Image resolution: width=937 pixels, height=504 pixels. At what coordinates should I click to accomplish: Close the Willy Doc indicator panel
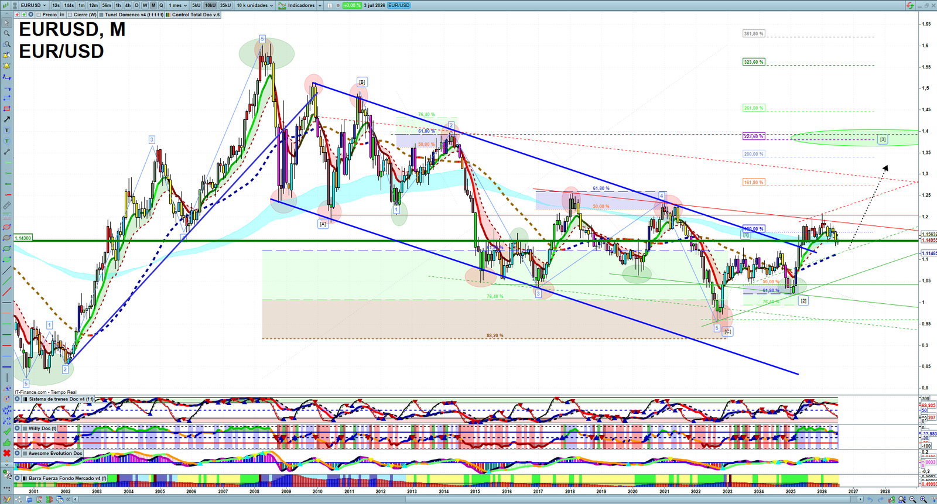17,428
